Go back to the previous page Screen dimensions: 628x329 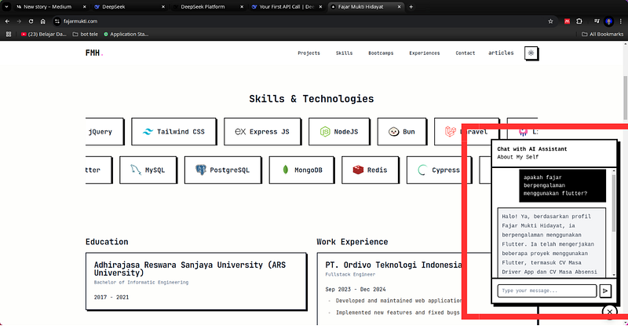click(x=7, y=21)
